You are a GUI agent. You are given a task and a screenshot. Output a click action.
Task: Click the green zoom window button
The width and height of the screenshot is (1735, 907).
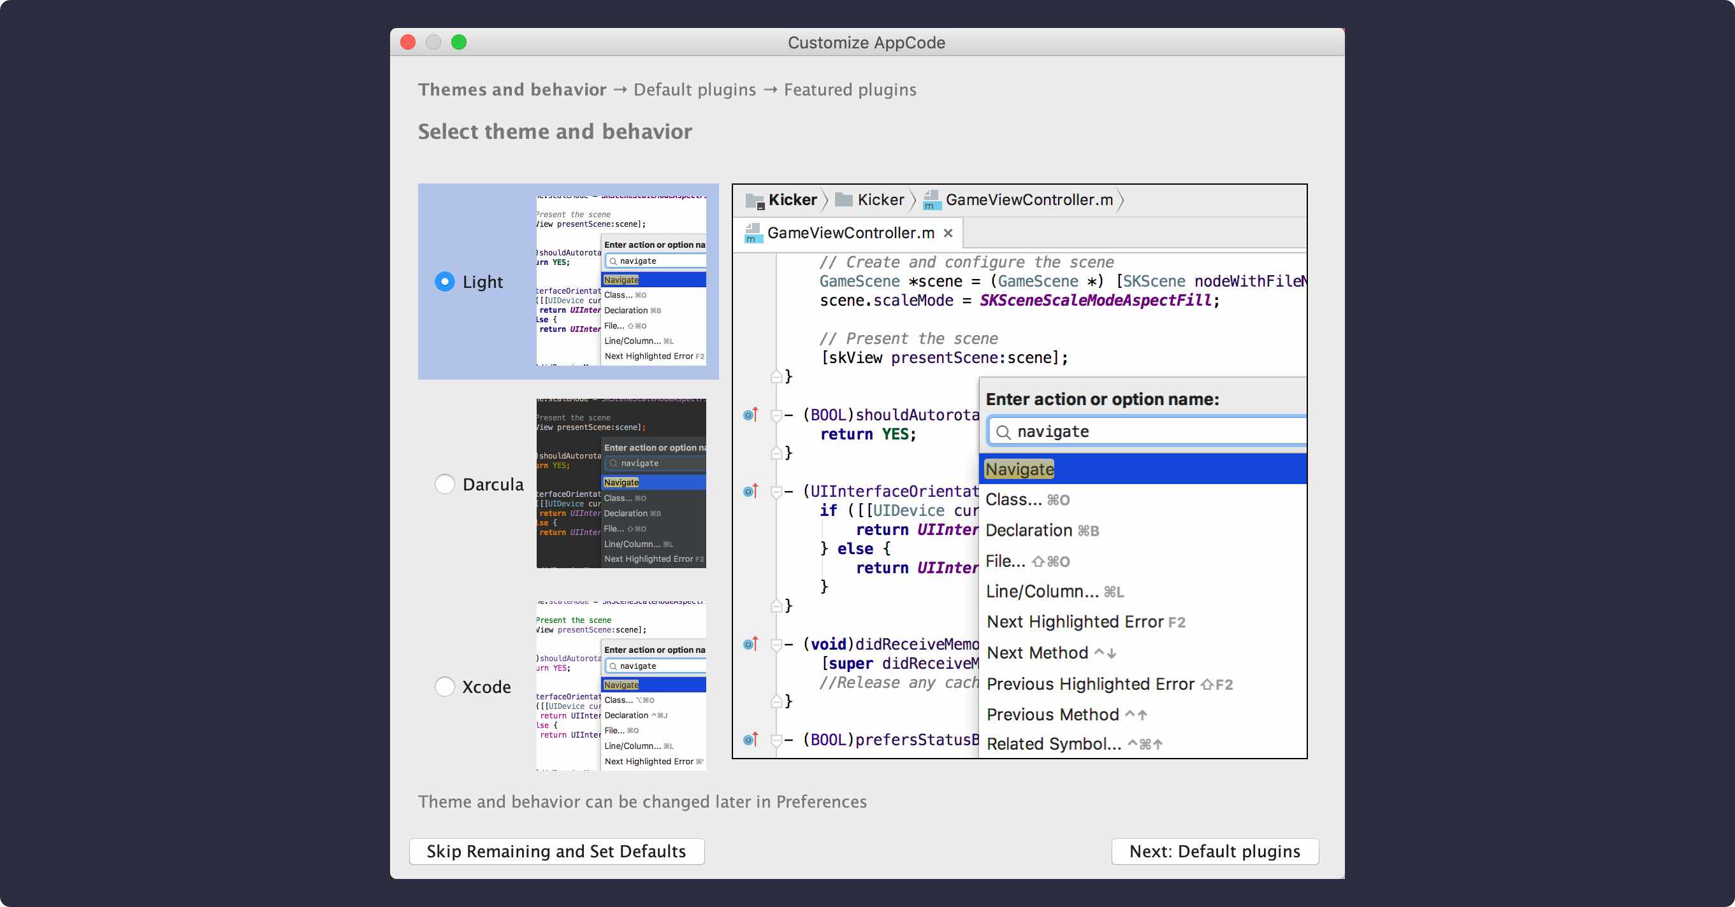(459, 43)
